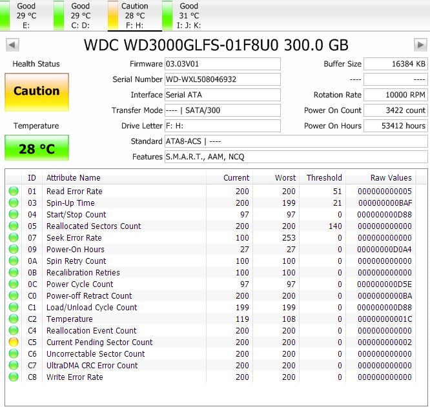Click the drive title WDC WD3000GLFS-01F8U0 300.0 GB

pyautogui.click(x=216, y=45)
